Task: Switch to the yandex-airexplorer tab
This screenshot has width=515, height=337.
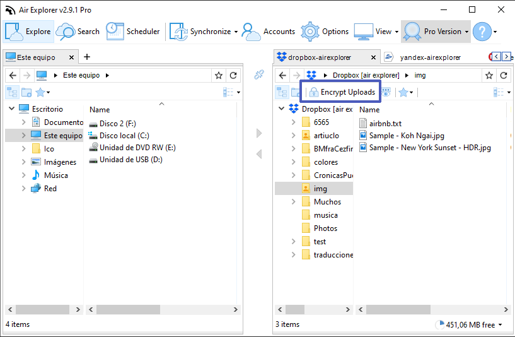Action: pyautogui.click(x=430, y=57)
